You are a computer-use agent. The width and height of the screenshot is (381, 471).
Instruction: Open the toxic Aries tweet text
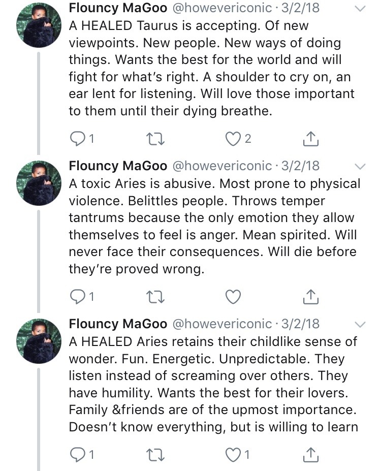213,227
